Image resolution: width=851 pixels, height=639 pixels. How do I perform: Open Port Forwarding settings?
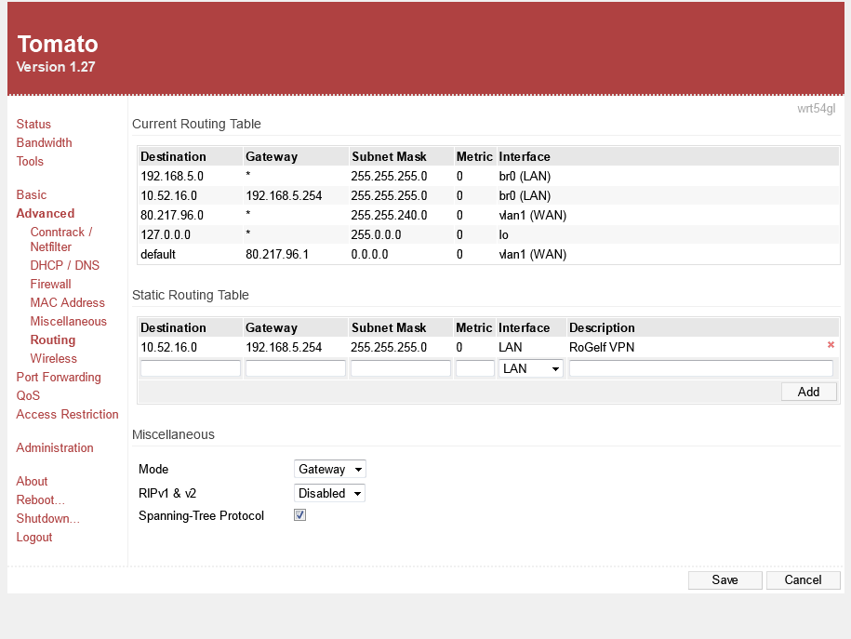tap(59, 378)
